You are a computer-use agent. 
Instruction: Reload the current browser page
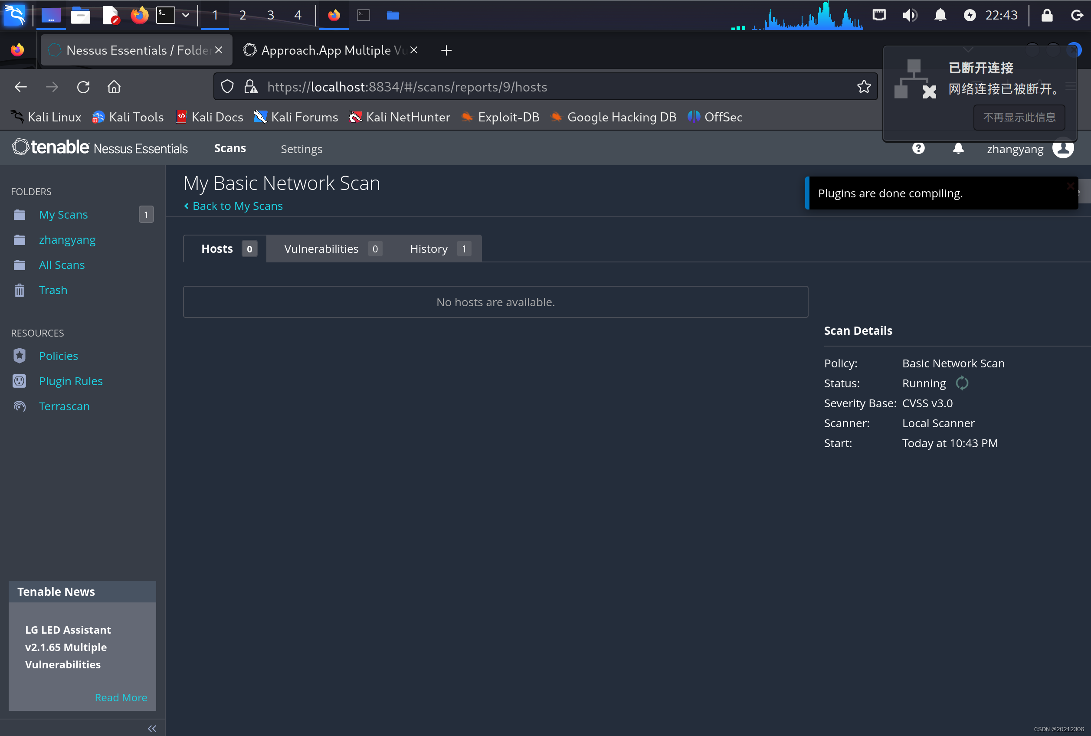point(83,87)
